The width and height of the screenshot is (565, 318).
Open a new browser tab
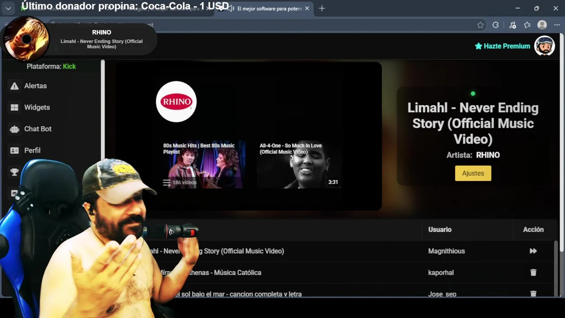point(322,8)
